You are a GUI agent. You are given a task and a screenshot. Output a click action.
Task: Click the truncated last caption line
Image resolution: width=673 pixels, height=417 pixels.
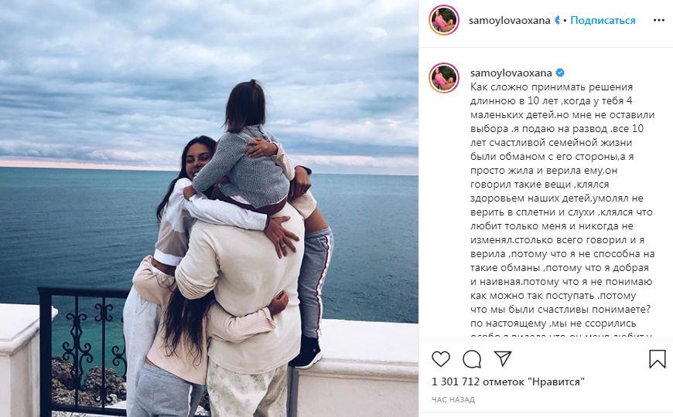562,336
